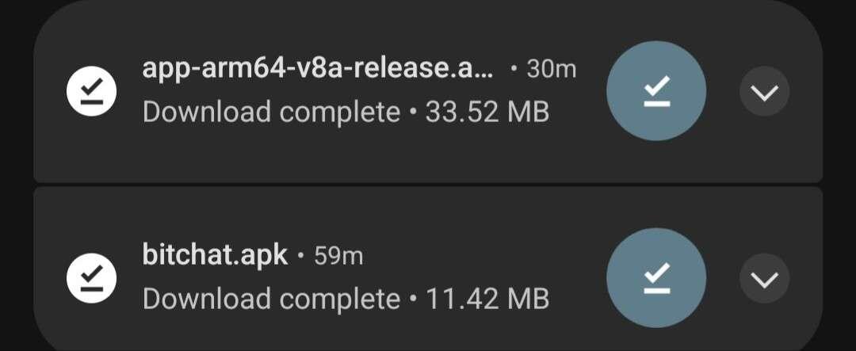Open the app-arm64-v8a-release.a… file title
The height and width of the screenshot is (351, 856).
coord(318,70)
